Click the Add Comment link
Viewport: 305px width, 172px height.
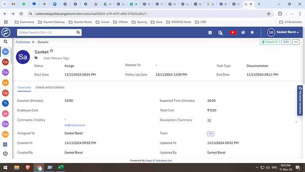point(75,125)
